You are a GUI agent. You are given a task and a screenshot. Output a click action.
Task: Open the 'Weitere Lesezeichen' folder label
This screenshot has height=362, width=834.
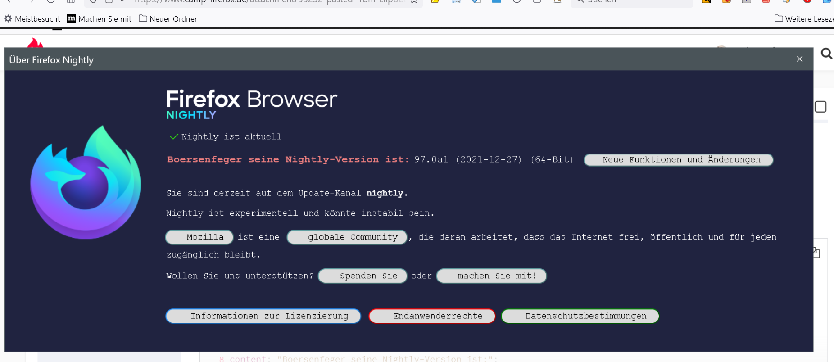(809, 19)
